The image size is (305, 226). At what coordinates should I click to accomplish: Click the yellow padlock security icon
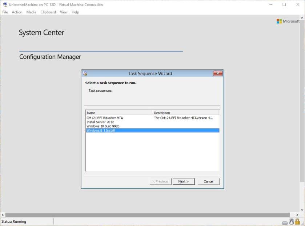click(x=297, y=221)
